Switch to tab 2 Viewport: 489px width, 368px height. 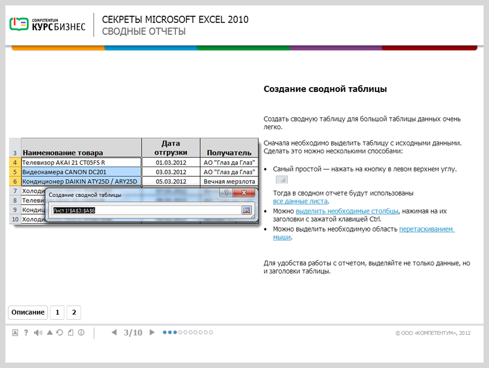[x=74, y=313]
